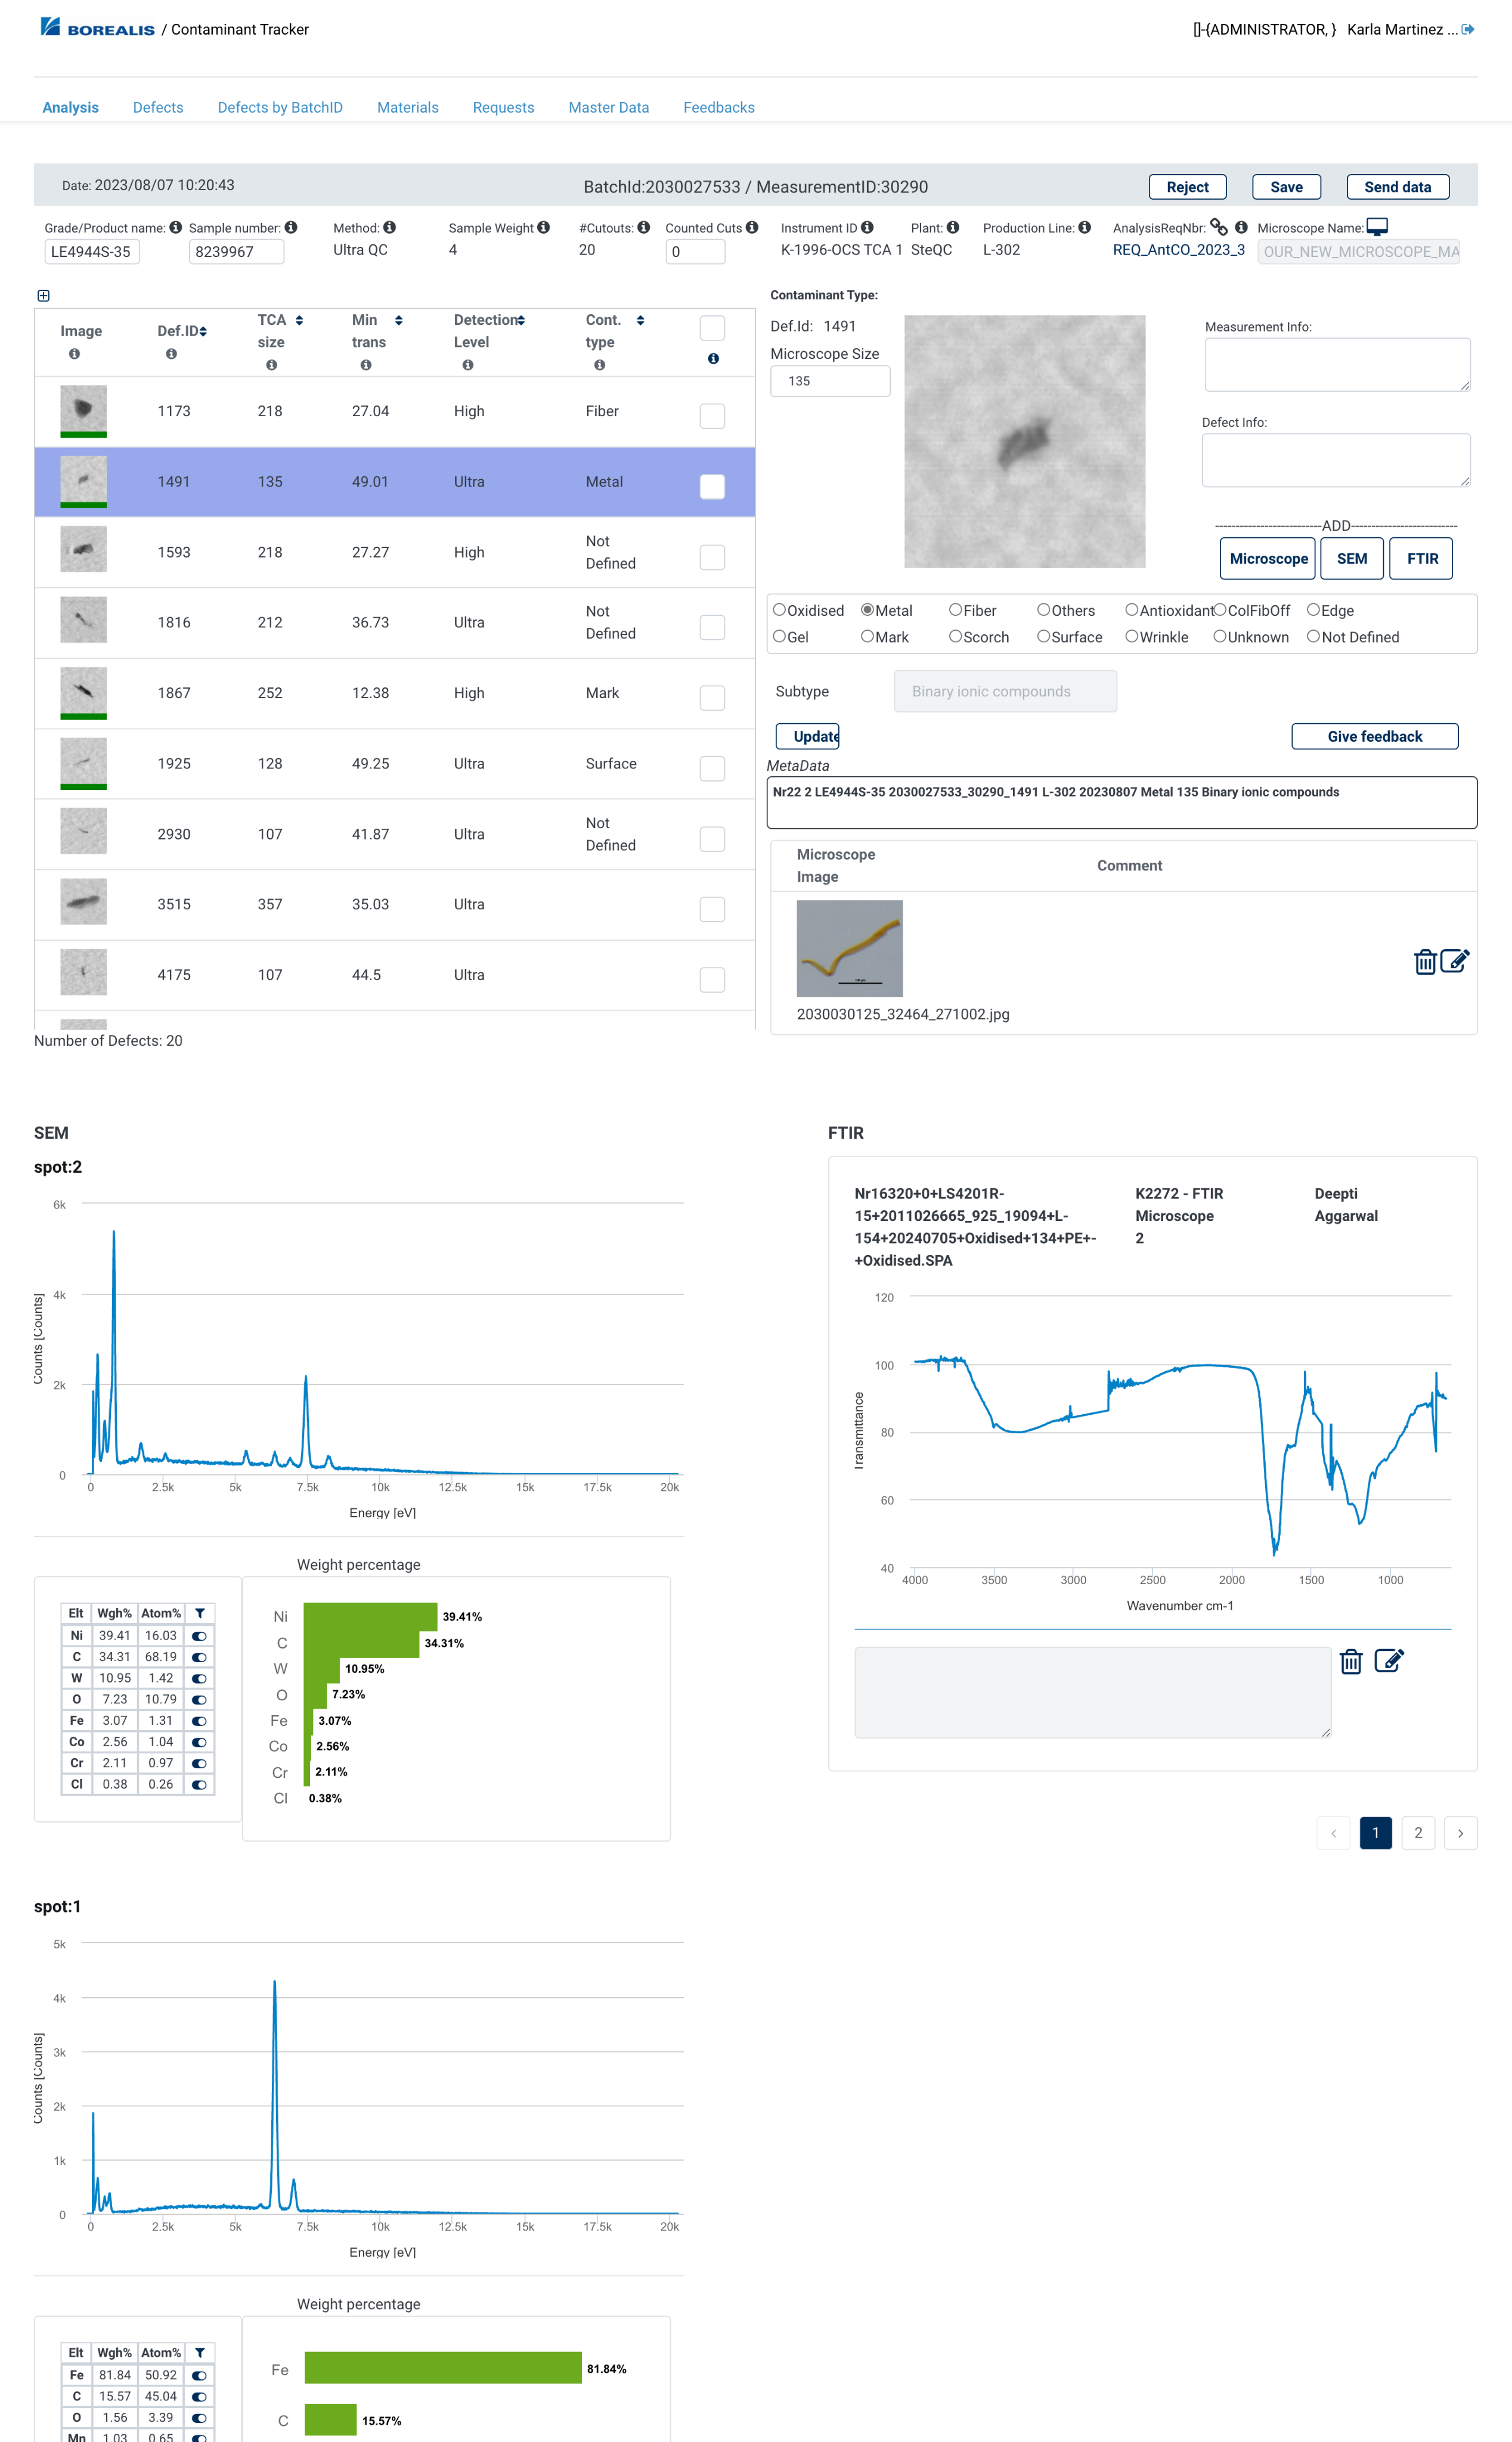Open the REQ_AntCO_2023_3 request link
The height and width of the screenshot is (2442, 1512).
pyautogui.click(x=1178, y=250)
